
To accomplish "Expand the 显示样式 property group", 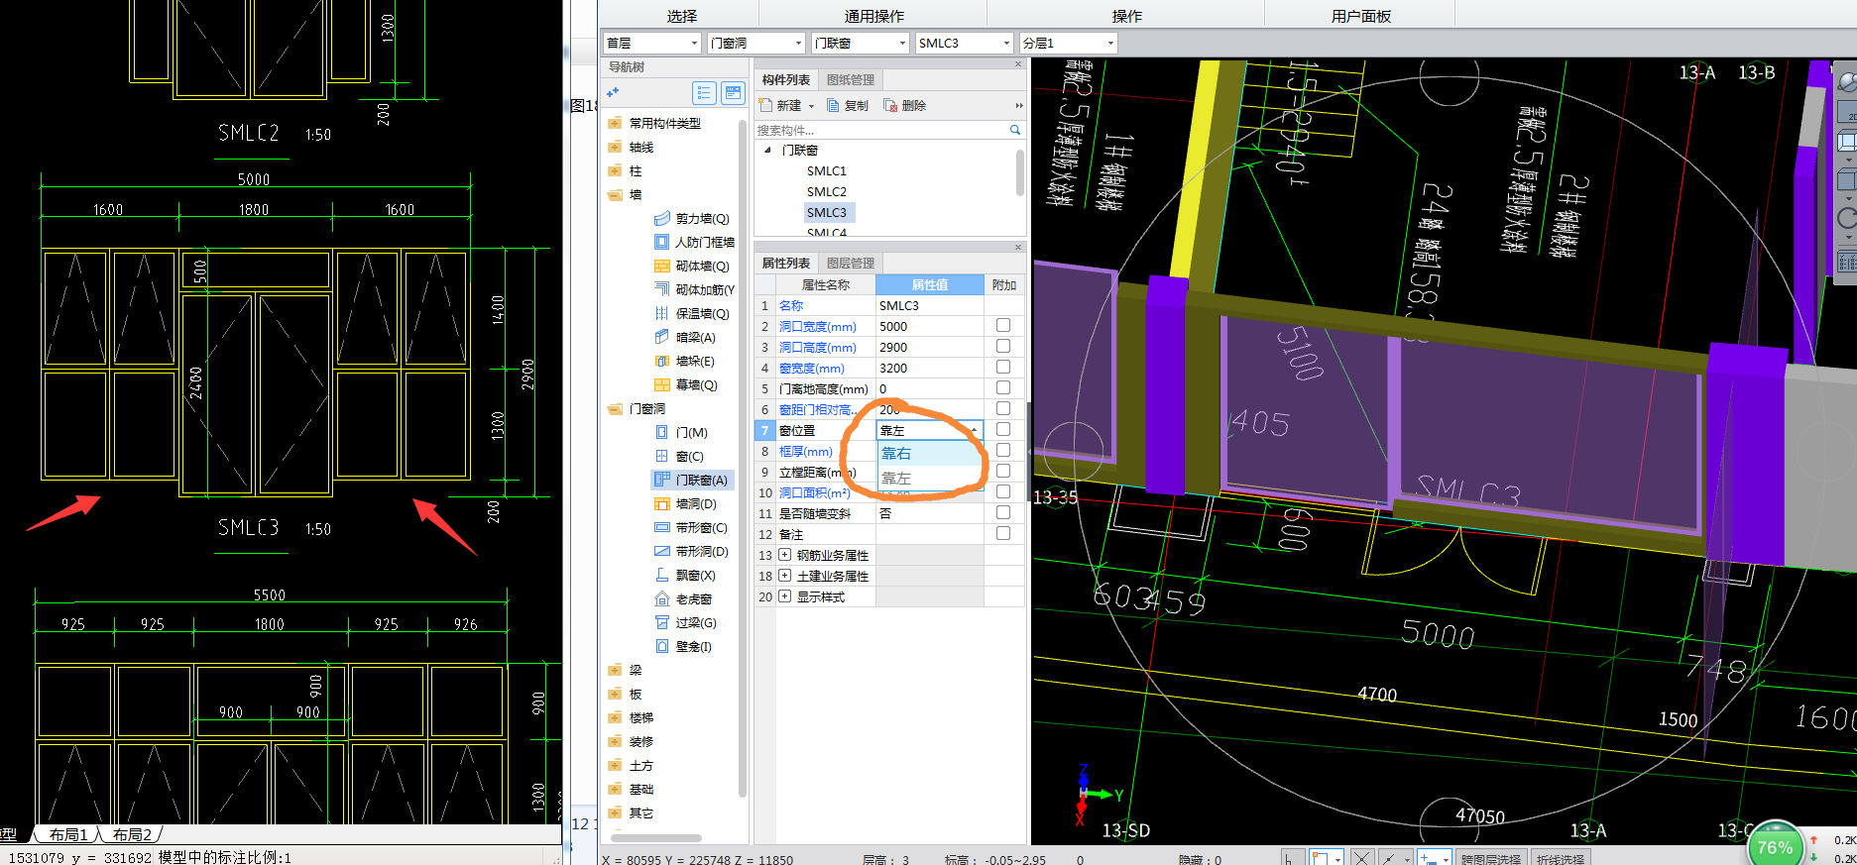I will [785, 596].
